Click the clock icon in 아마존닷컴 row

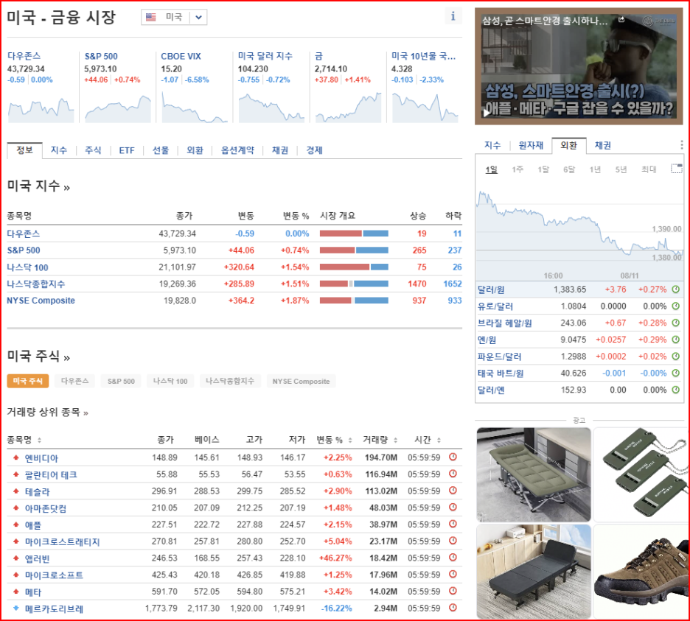453,507
